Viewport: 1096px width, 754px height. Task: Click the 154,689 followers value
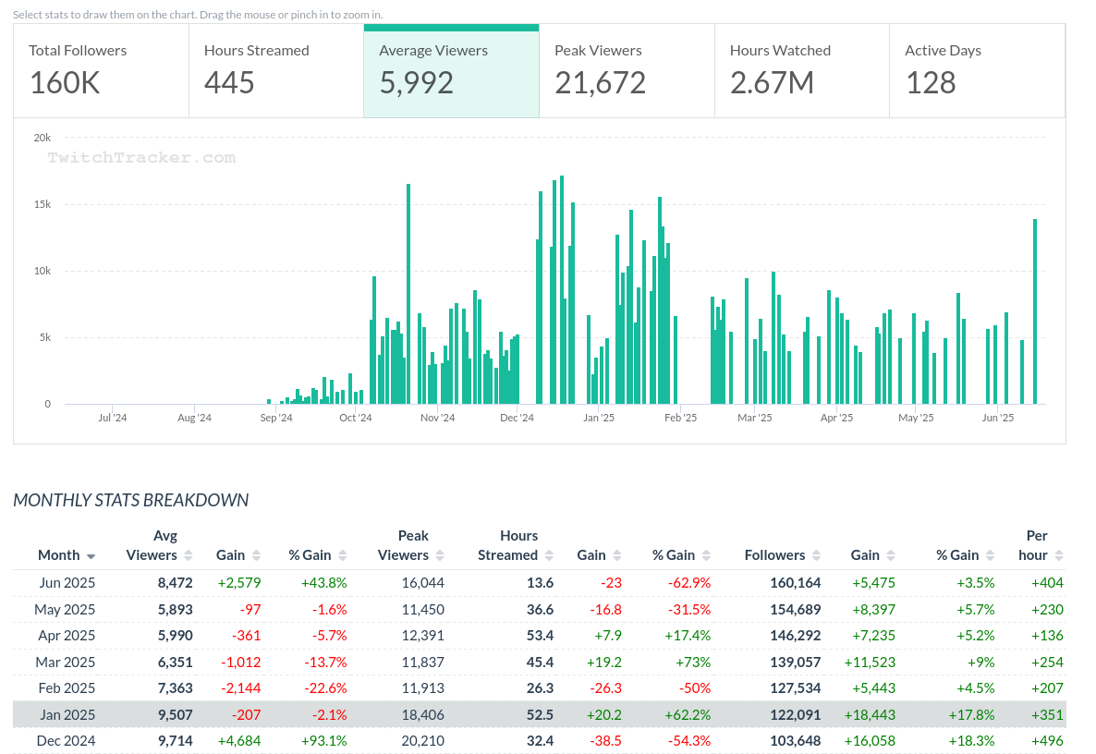click(796, 609)
